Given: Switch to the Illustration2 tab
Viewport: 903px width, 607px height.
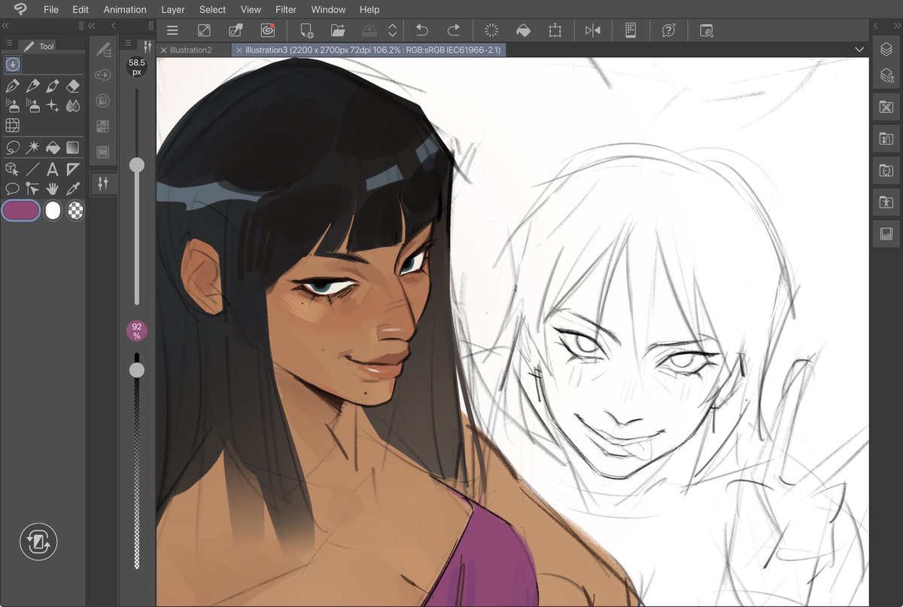Looking at the screenshot, I should pyautogui.click(x=190, y=50).
